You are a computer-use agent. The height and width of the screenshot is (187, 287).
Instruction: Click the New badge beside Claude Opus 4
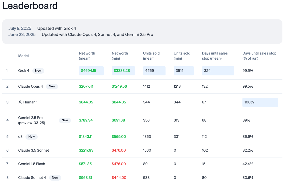[52, 86]
